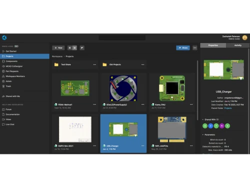
Task: Click Projects in the breadcrumb
Action: pos(69,56)
